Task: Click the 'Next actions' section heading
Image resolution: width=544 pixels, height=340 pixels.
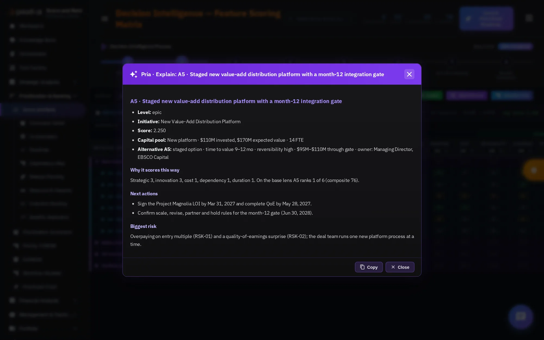Action: click(x=144, y=194)
